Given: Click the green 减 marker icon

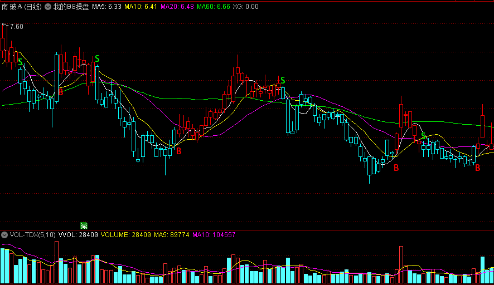Looking at the screenshot, I should click(84, 225).
